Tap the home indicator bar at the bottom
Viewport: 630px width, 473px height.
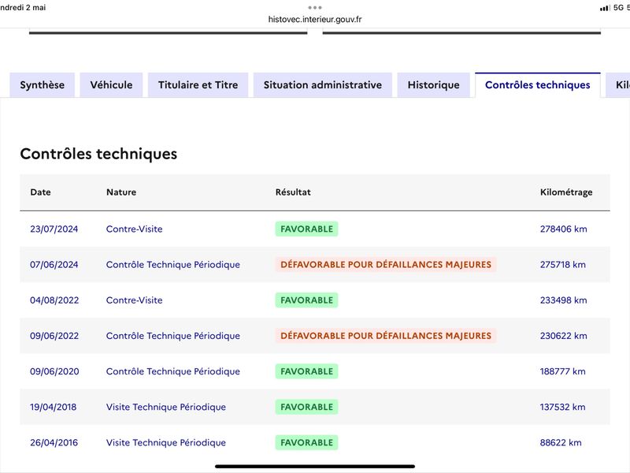click(315, 467)
